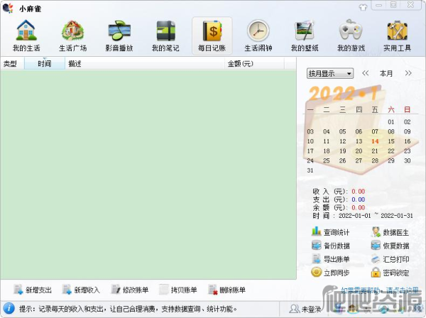Click 恢复数据 to restore data
Image resolution: width=426 pixels, height=318 pixels.
click(390, 246)
